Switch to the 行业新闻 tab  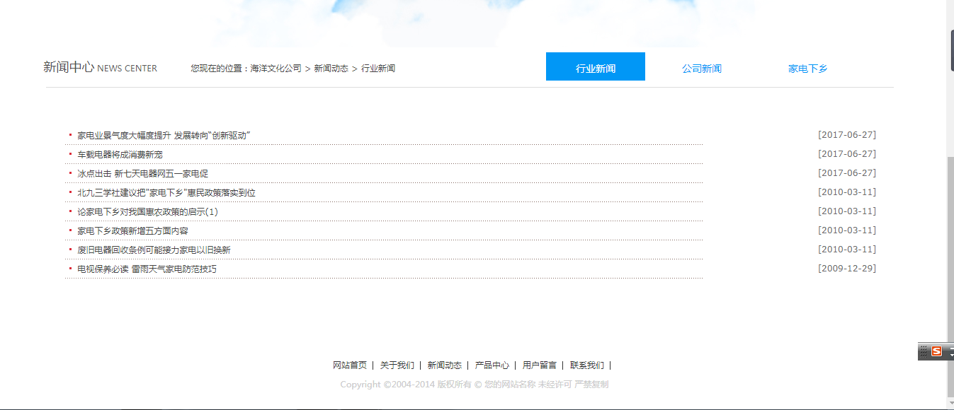pyautogui.click(x=595, y=69)
